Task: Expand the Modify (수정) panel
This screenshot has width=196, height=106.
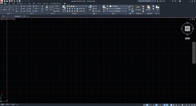Action: 32,14
